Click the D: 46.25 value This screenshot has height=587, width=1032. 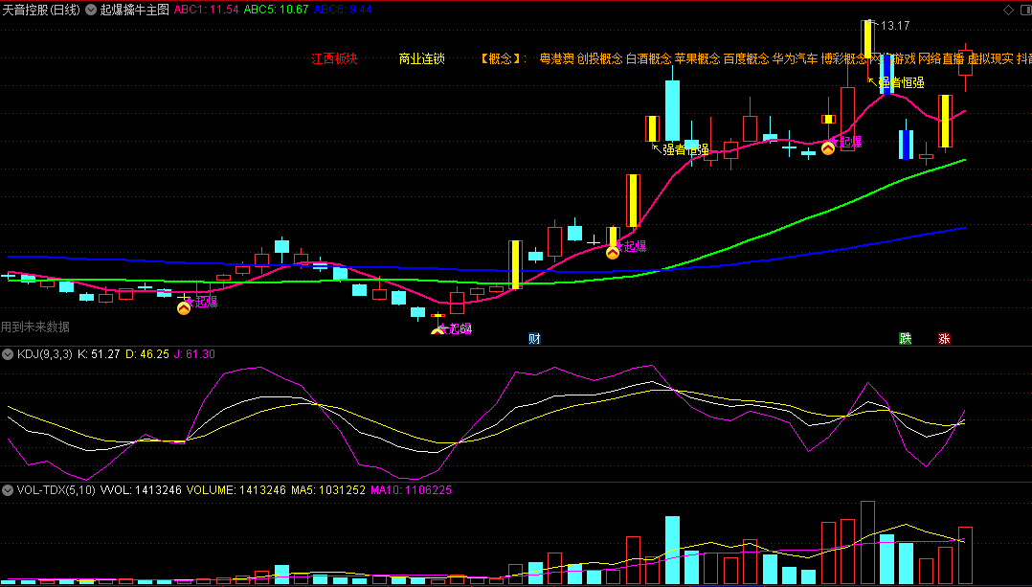[x=147, y=354]
